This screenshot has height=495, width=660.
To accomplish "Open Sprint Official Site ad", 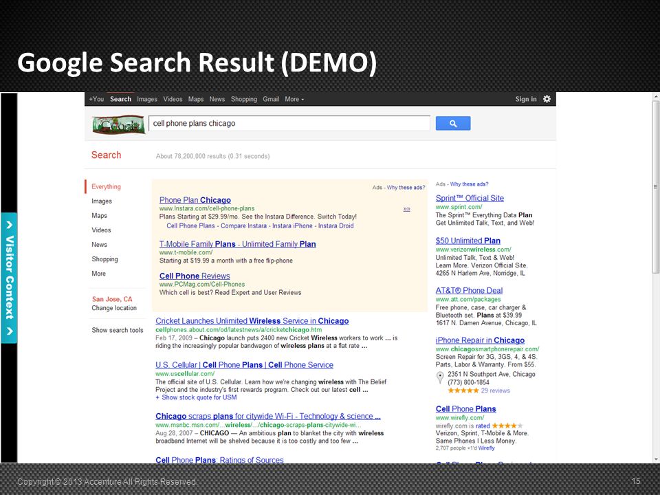I will click(470, 198).
